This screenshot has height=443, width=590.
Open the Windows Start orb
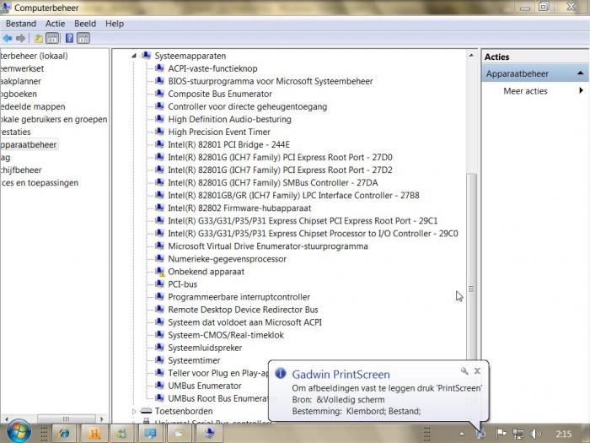tap(19, 432)
